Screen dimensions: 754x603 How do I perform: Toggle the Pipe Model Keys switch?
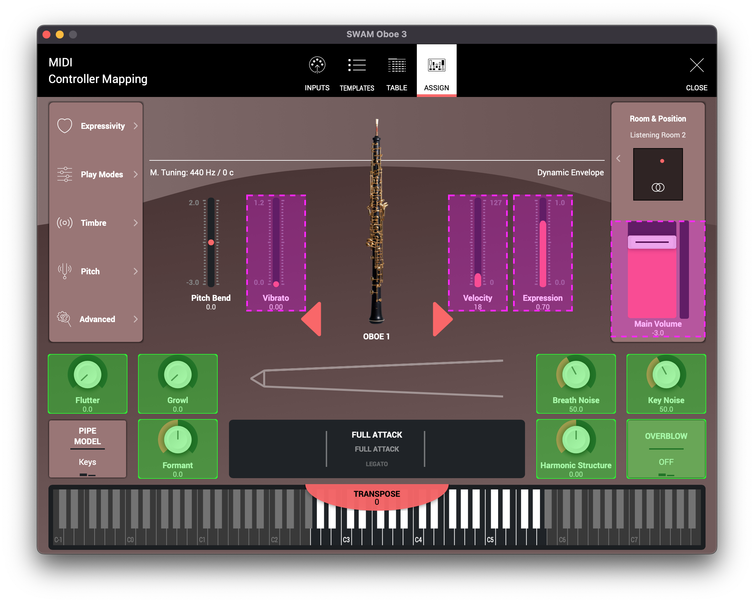(x=87, y=462)
